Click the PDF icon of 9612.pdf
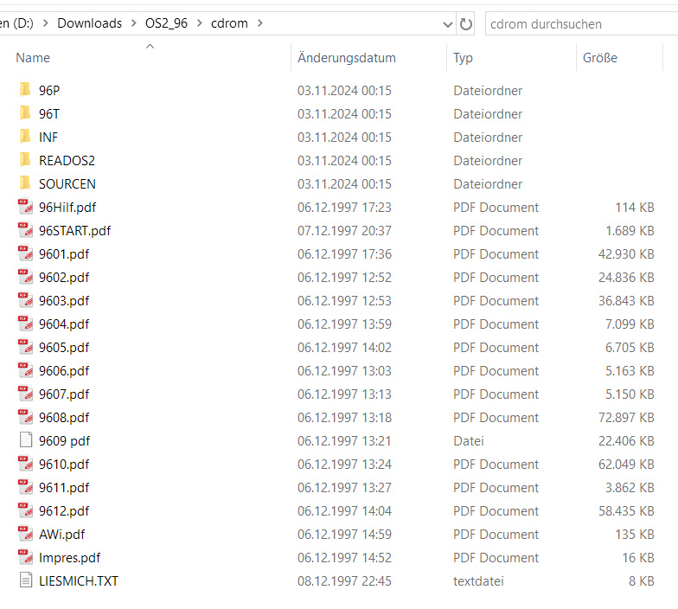The width and height of the screenshot is (678, 609). coord(26,510)
